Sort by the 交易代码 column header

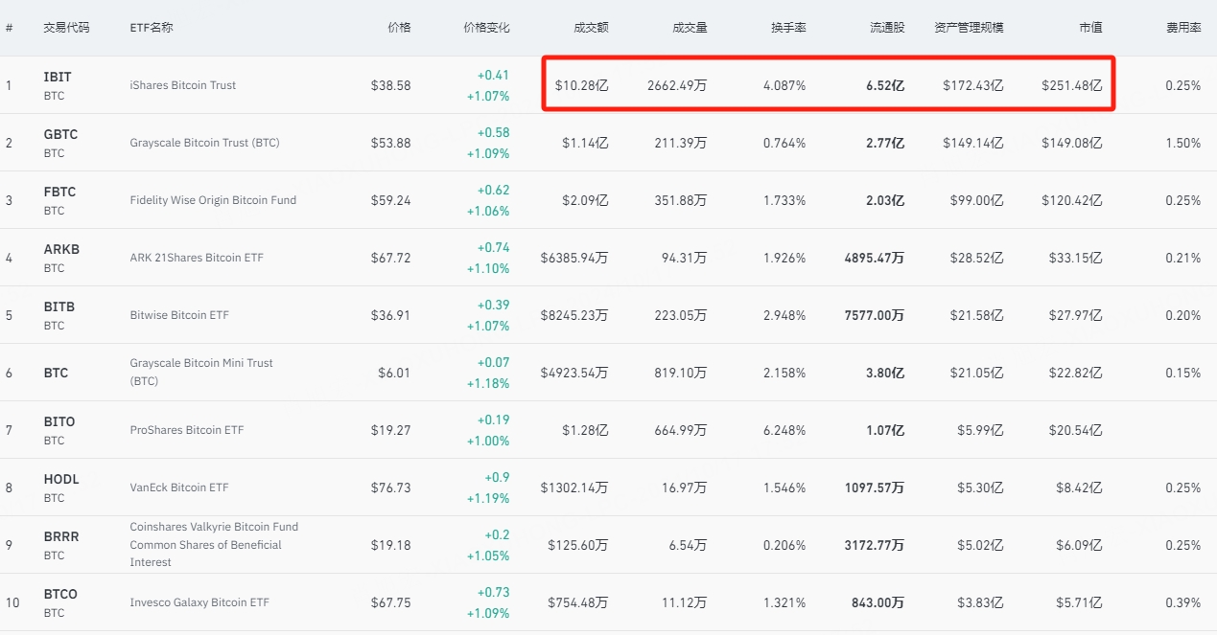click(66, 28)
